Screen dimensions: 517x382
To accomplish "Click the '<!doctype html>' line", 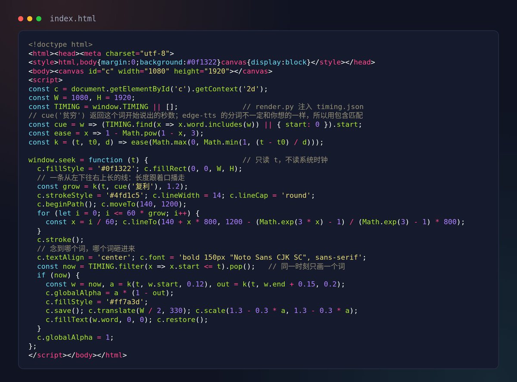I will point(60,44).
